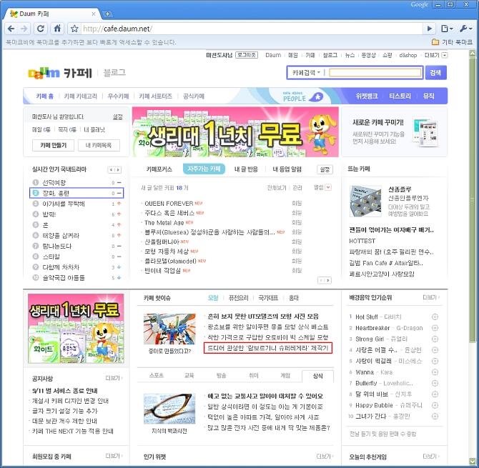Add Wanna - Kara plus icon

435,372
